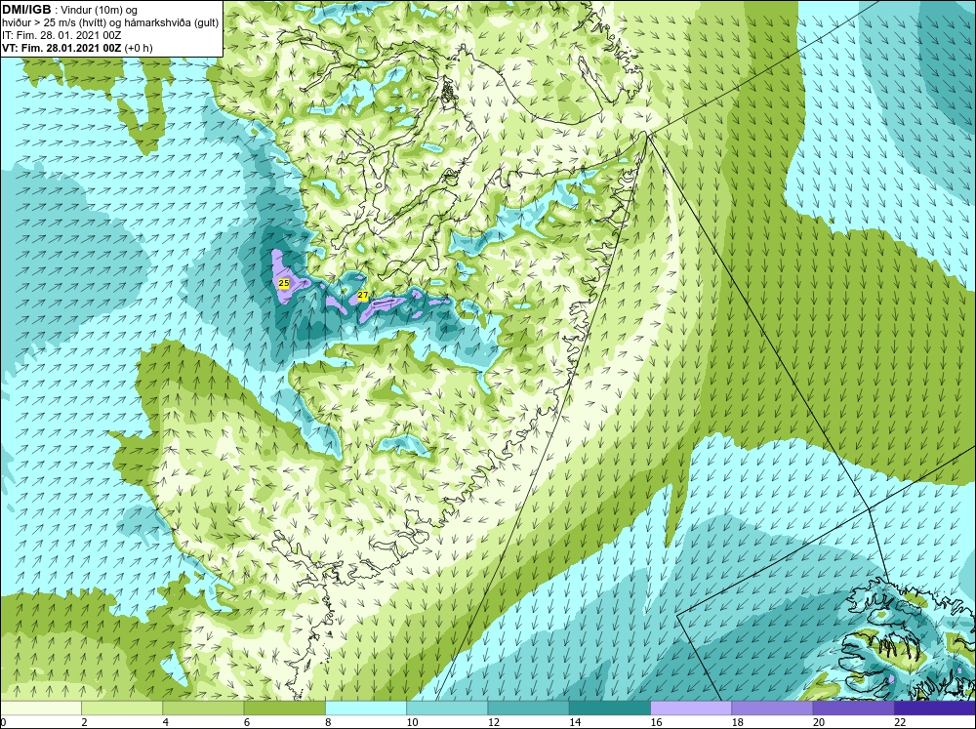The height and width of the screenshot is (729, 976).
Task: Select the dark indigo swatch above 22 m/s
Action: click(935, 709)
